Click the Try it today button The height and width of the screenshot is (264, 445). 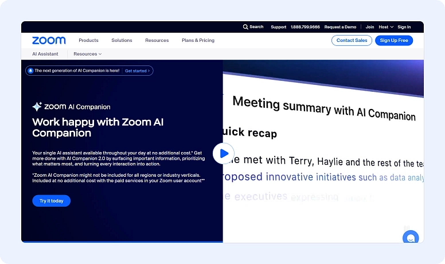(52, 201)
